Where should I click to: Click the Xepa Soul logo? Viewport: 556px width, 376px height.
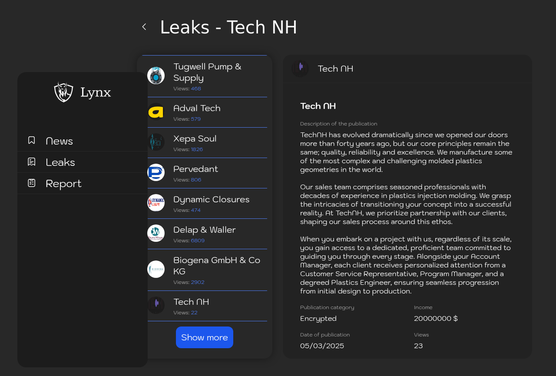pyautogui.click(x=156, y=142)
